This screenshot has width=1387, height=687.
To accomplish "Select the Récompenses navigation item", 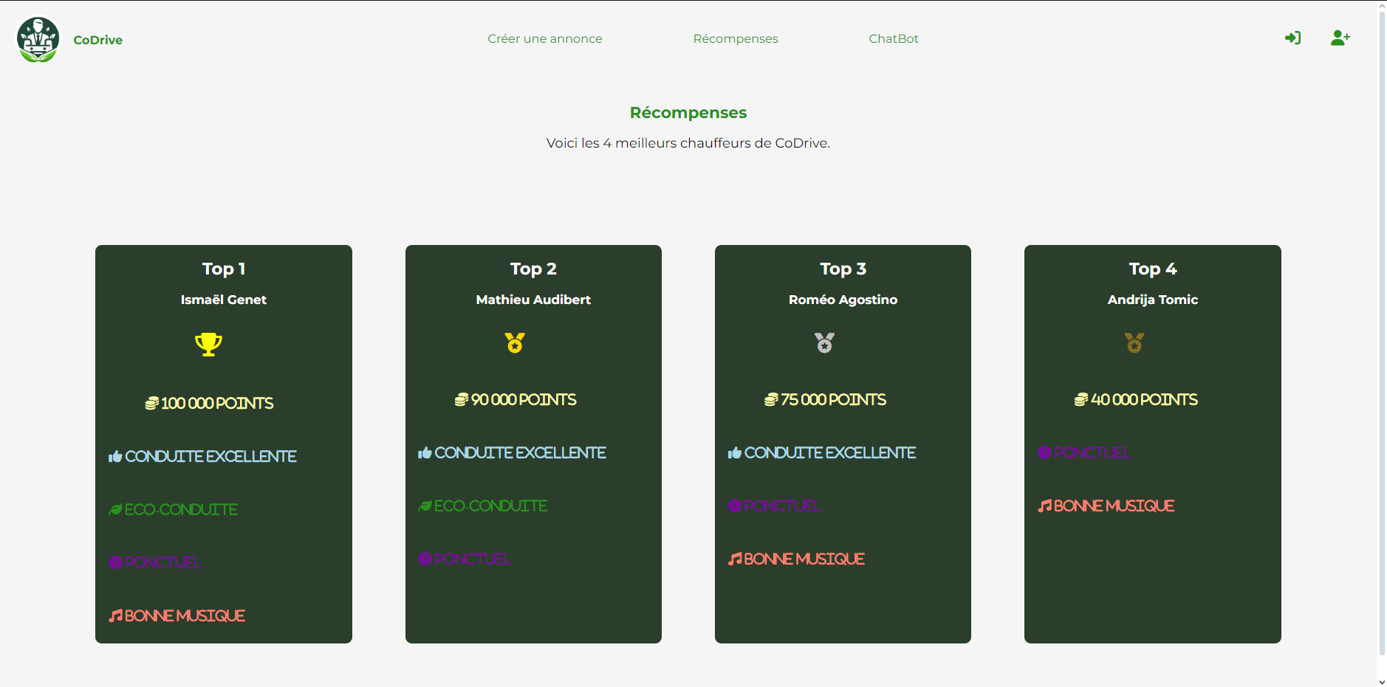I will click(736, 38).
